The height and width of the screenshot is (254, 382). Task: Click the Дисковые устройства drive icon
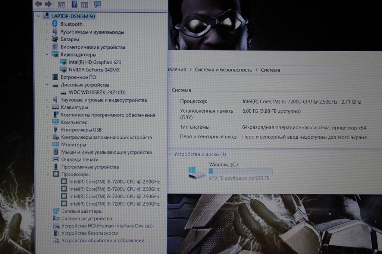pyautogui.click(x=56, y=85)
